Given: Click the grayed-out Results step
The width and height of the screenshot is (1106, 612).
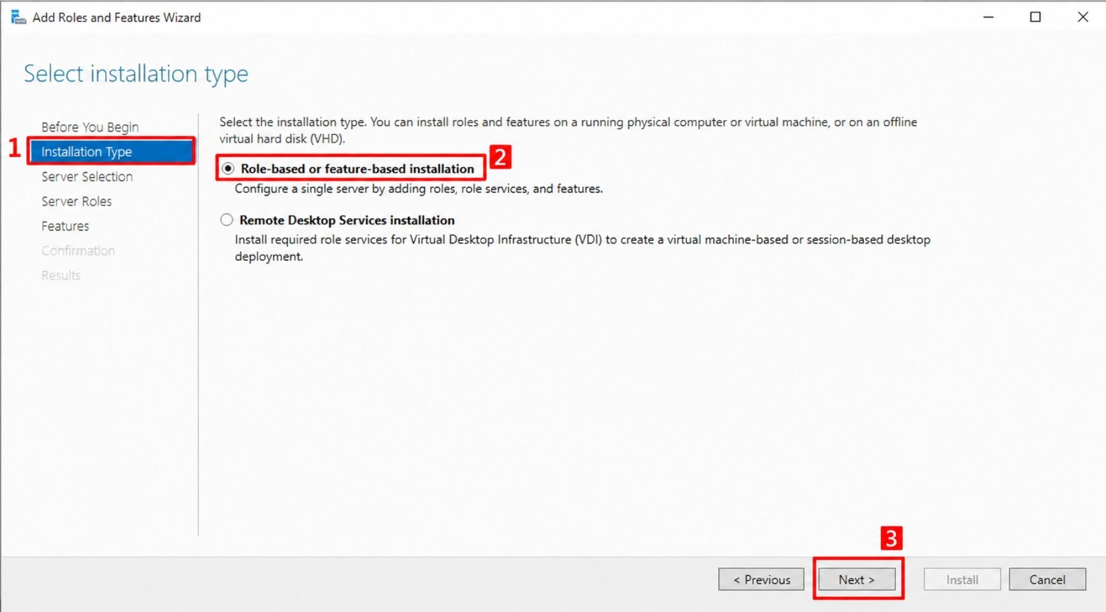Looking at the screenshot, I should coord(61,275).
